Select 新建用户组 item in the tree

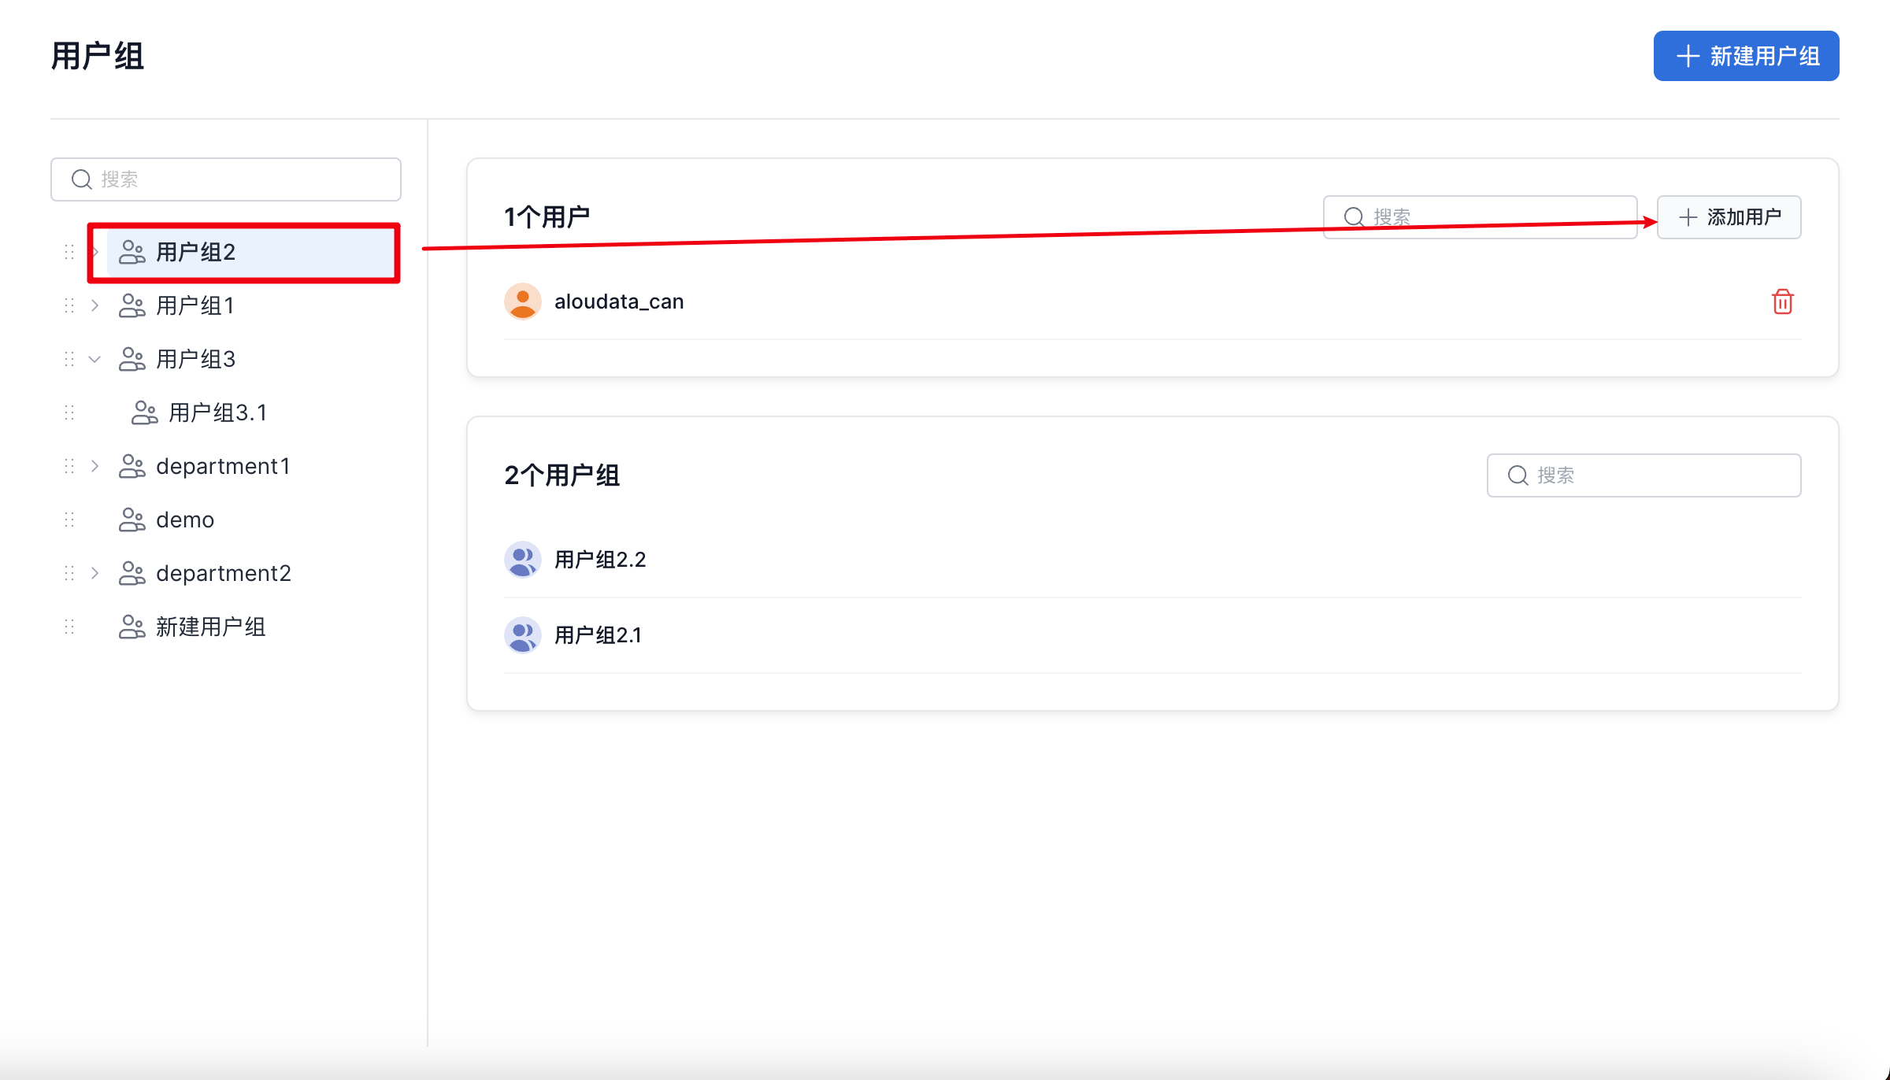click(x=210, y=627)
